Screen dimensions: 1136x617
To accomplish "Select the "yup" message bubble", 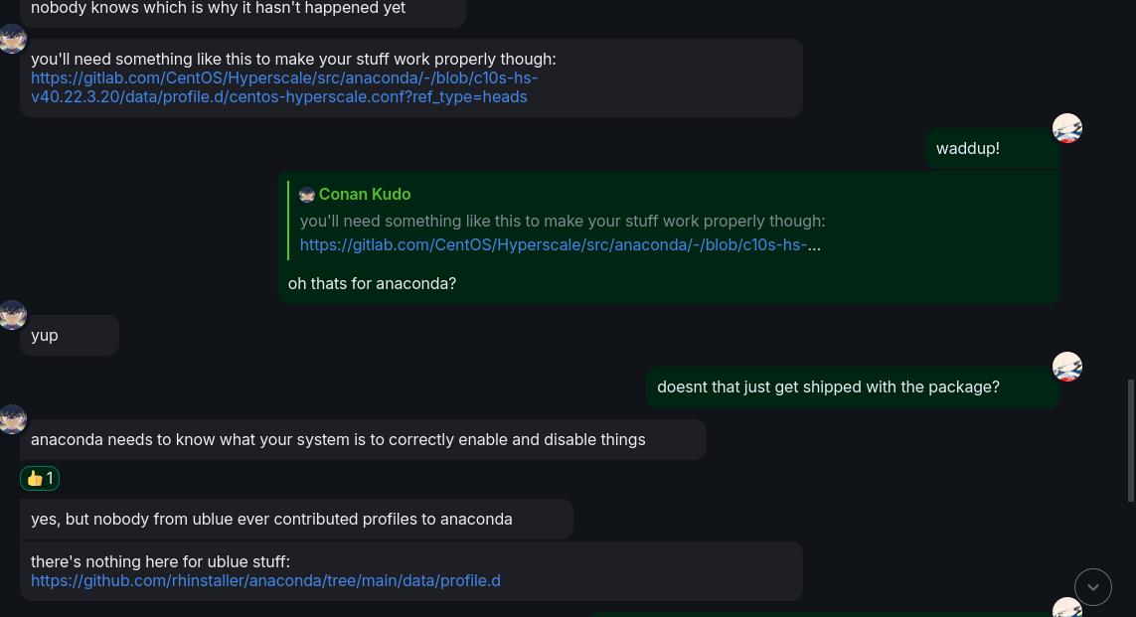I will (x=45, y=336).
